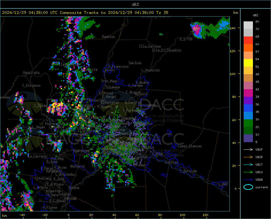The height and width of the screenshot is (219, 271).
Task: Click the 'Lomas_Blancas' map label
Action: (190, 146)
